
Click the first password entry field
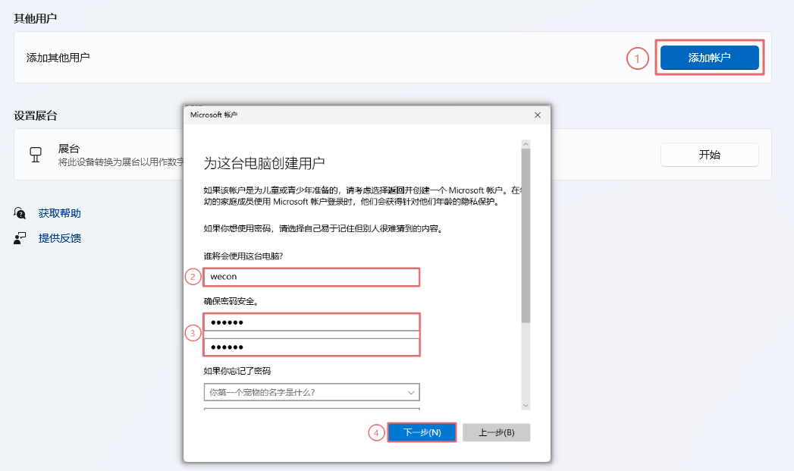click(x=311, y=323)
